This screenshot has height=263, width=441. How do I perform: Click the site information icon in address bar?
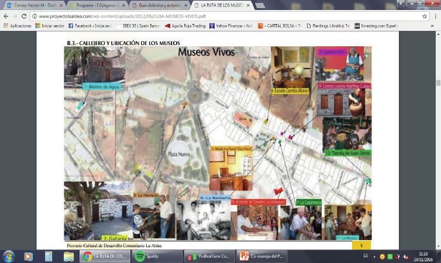pos(35,16)
